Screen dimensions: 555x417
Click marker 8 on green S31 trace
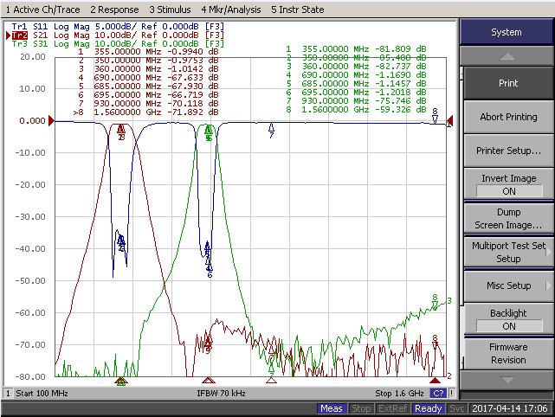click(x=435, y=302)
